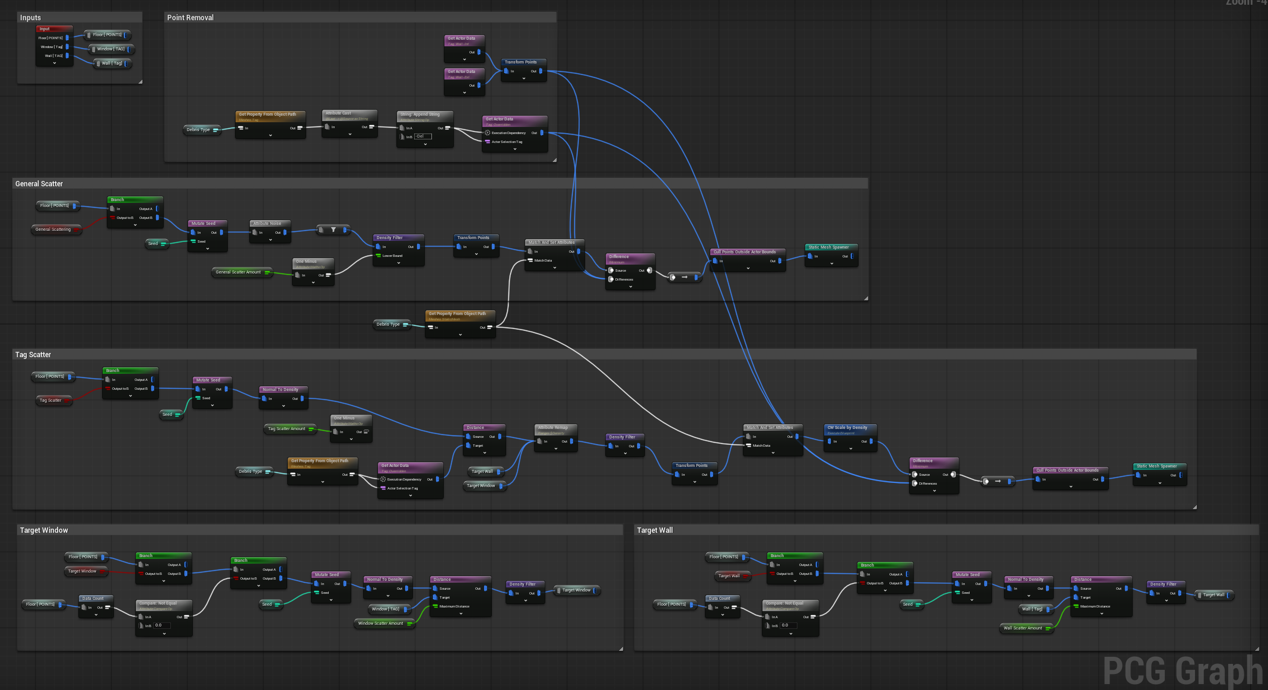1268x690 pixels.
Task: Click Execution Dependency pin icon in Point Removal
Action: pyautogui.click(x=488, y=133)
